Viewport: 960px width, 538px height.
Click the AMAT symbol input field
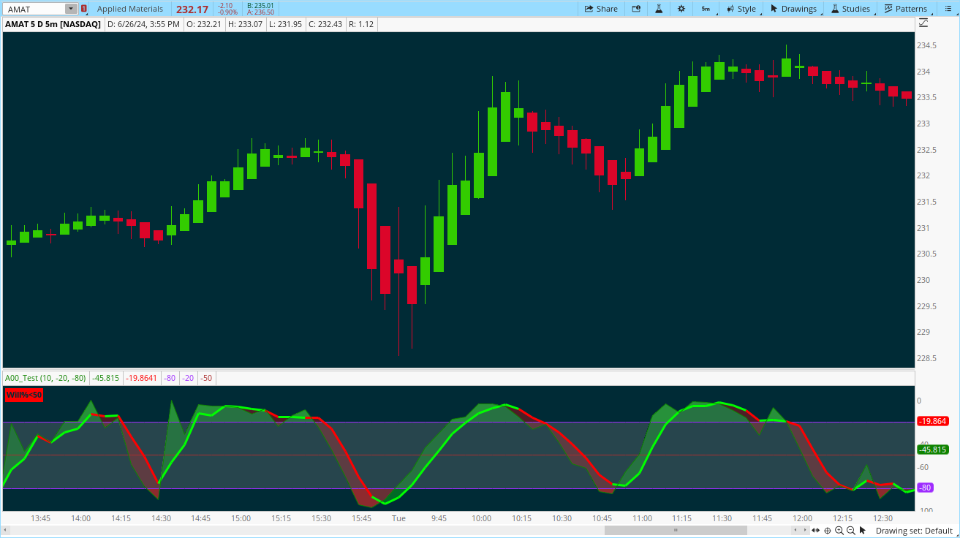tap(34, 9)
